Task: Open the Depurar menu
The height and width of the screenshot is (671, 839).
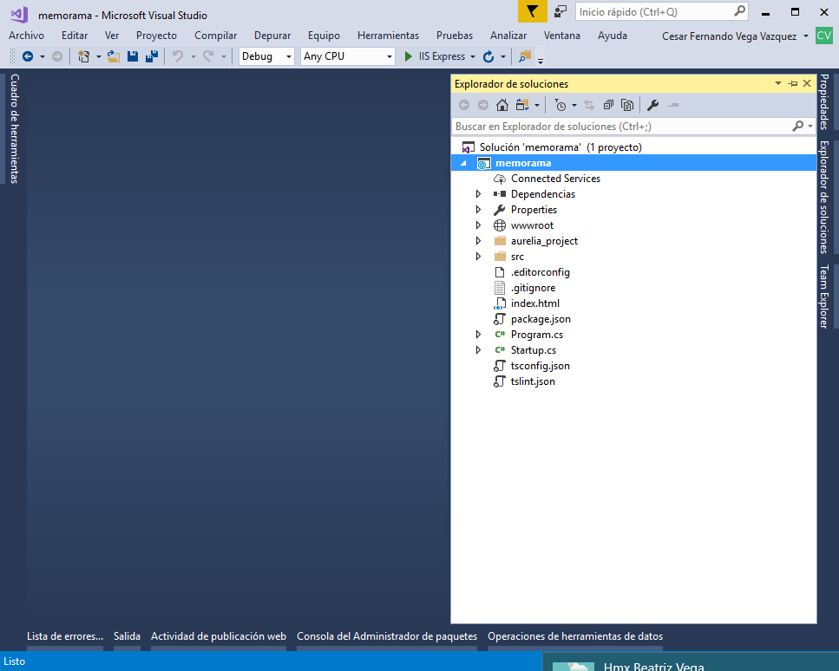Action: coord(272,36)
